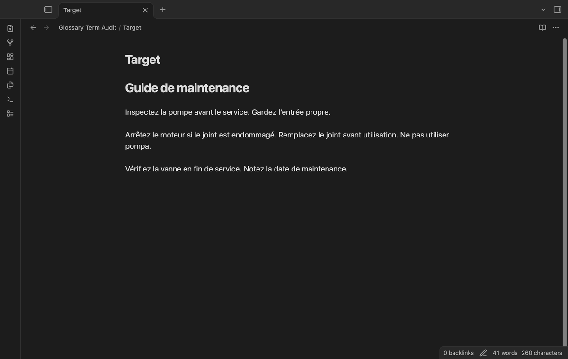The width and height of the screenshot is (568, 359).
Task: Click Glossary Term Audit breadcrumb
Action: (88, 27)
